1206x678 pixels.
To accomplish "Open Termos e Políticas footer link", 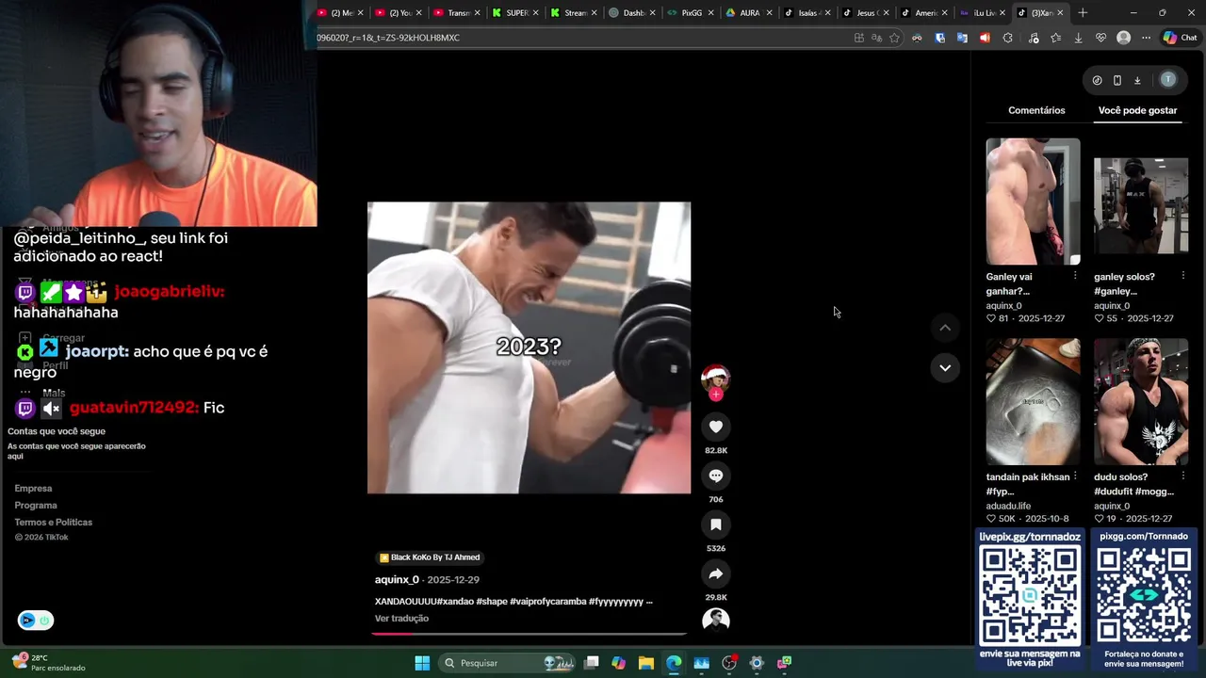I will [54, 523].
